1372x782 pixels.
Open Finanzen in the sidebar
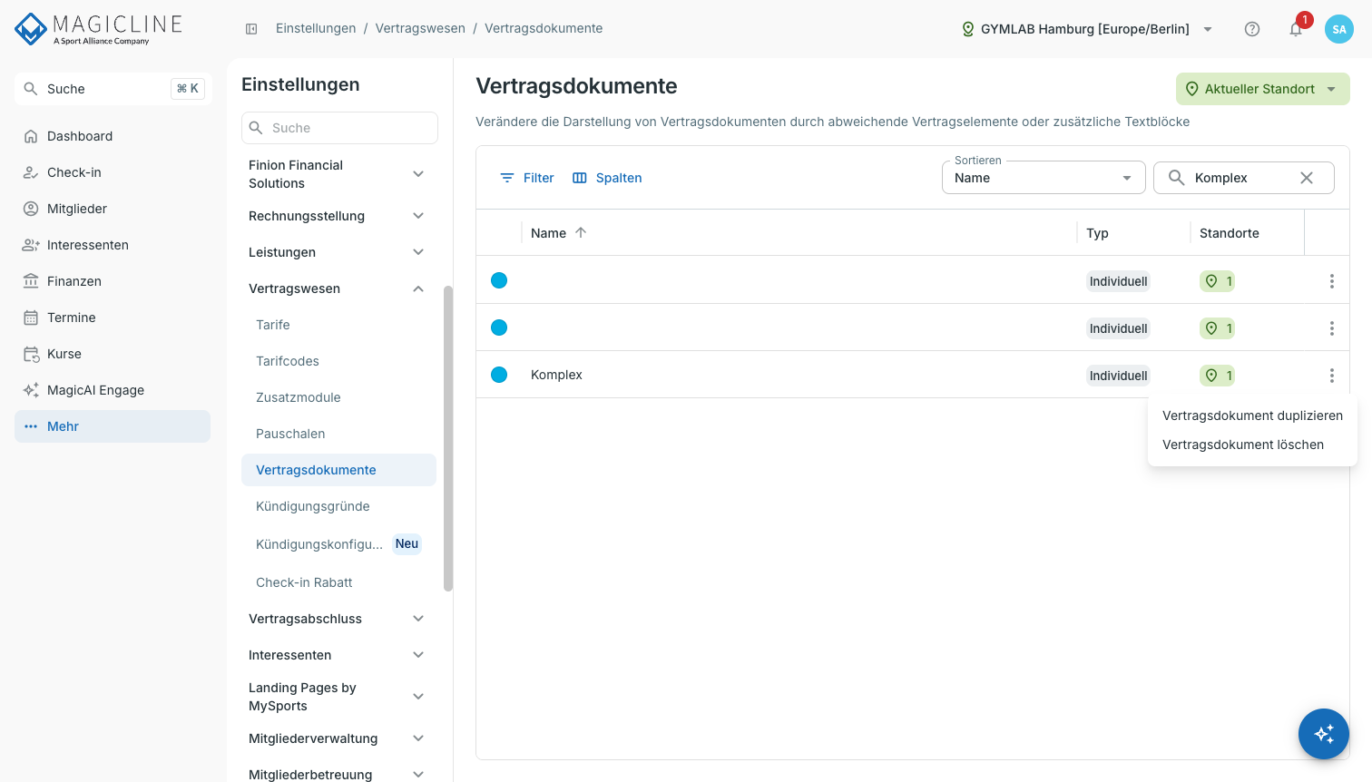tap(113, 281)
